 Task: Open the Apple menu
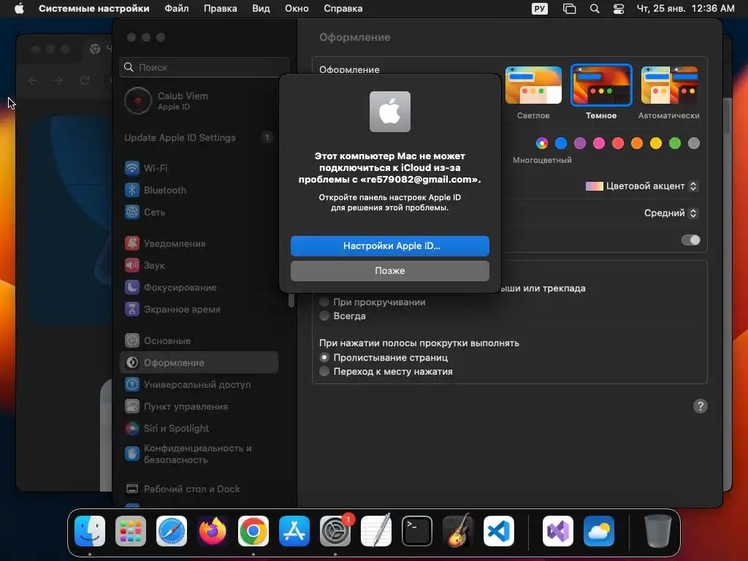click(19, 9)
